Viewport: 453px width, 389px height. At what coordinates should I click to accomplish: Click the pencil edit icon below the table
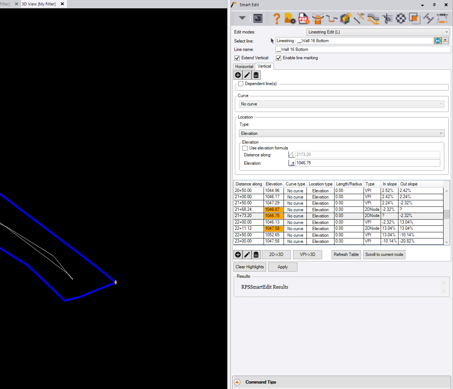pyautogui.click(x=247, y=254)
